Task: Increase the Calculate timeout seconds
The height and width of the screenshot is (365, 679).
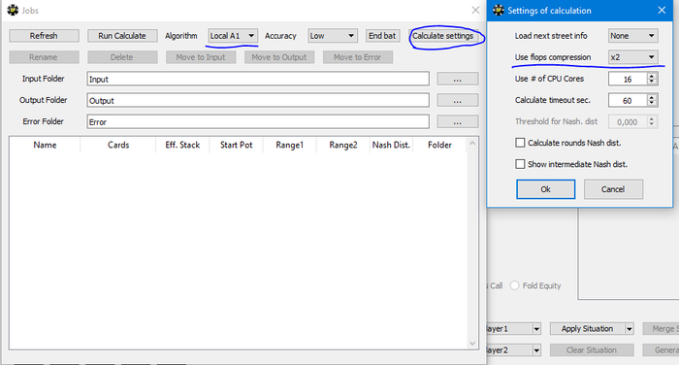Action: pos(652,97)
